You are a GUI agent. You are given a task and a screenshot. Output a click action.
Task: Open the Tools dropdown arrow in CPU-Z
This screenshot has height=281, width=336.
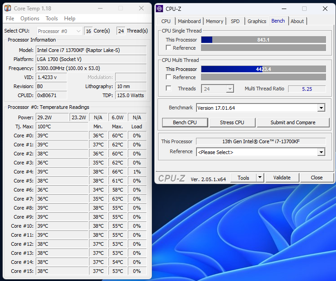point(260,178)
